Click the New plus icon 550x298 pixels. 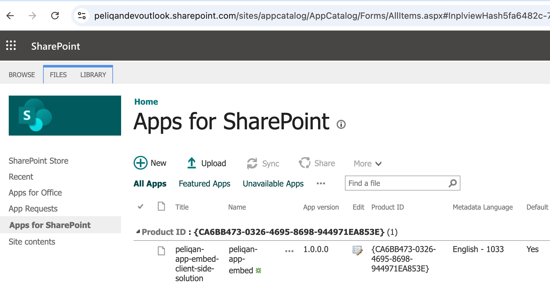point(140,163)
